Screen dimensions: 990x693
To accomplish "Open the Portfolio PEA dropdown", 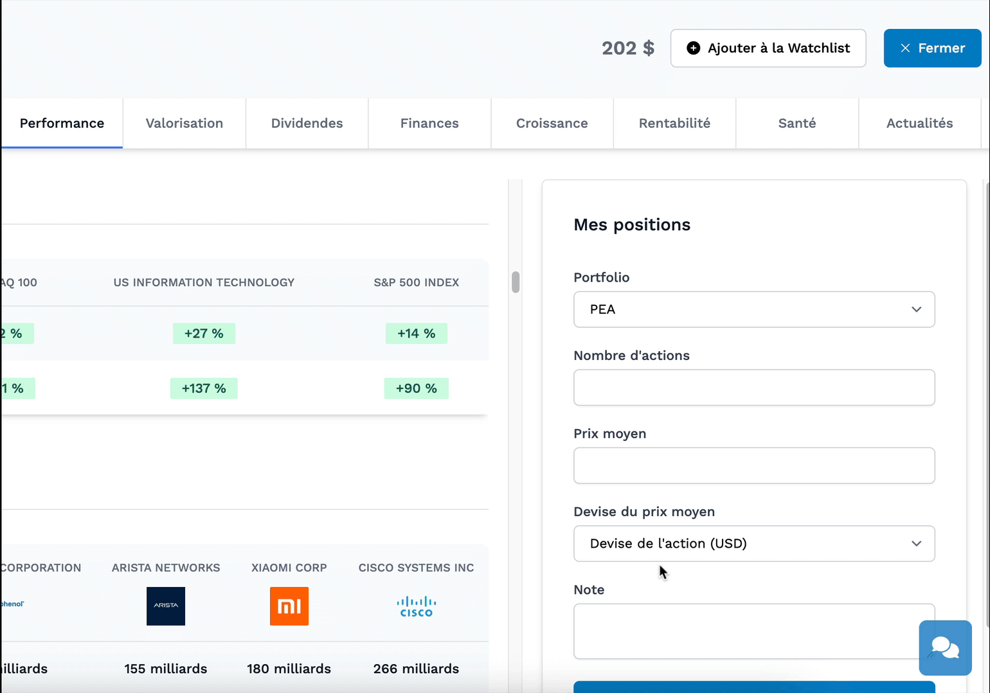I will (753, 309).
